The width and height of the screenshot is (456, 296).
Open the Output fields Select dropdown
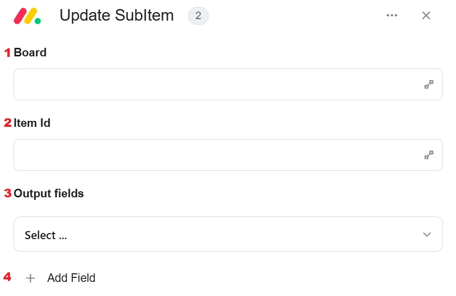tap(228, 234)
